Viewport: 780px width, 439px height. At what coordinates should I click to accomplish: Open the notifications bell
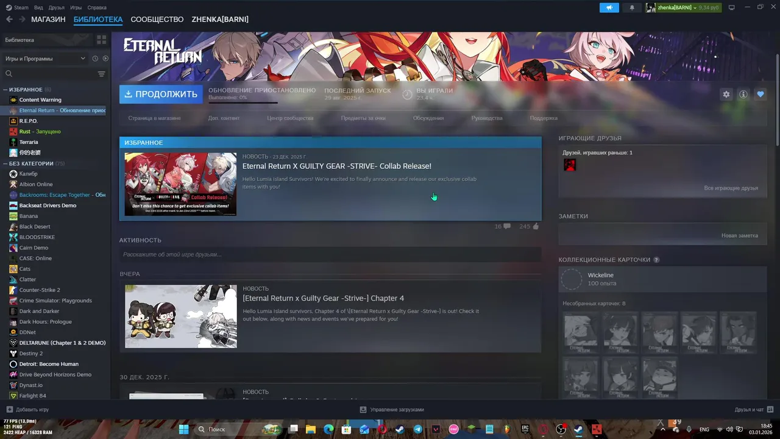632,7
